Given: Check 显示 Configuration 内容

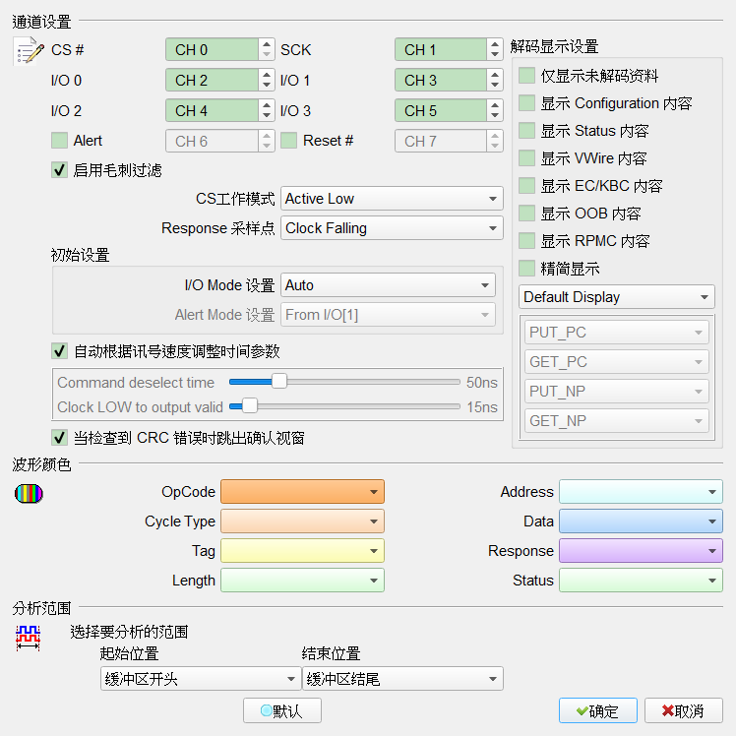Looking at the screenshot, I should [x=527, y=102].
